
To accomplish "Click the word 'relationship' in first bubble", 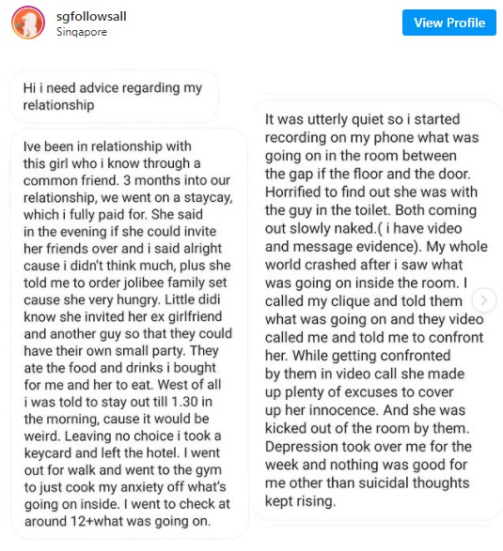I will [x=59, y=105].
